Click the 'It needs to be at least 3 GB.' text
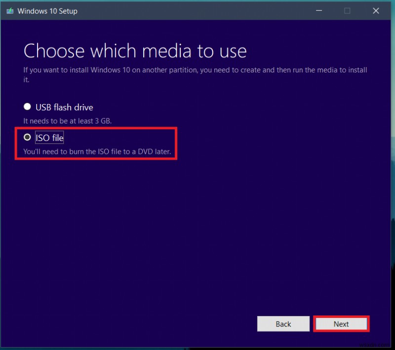 point(68,121)
